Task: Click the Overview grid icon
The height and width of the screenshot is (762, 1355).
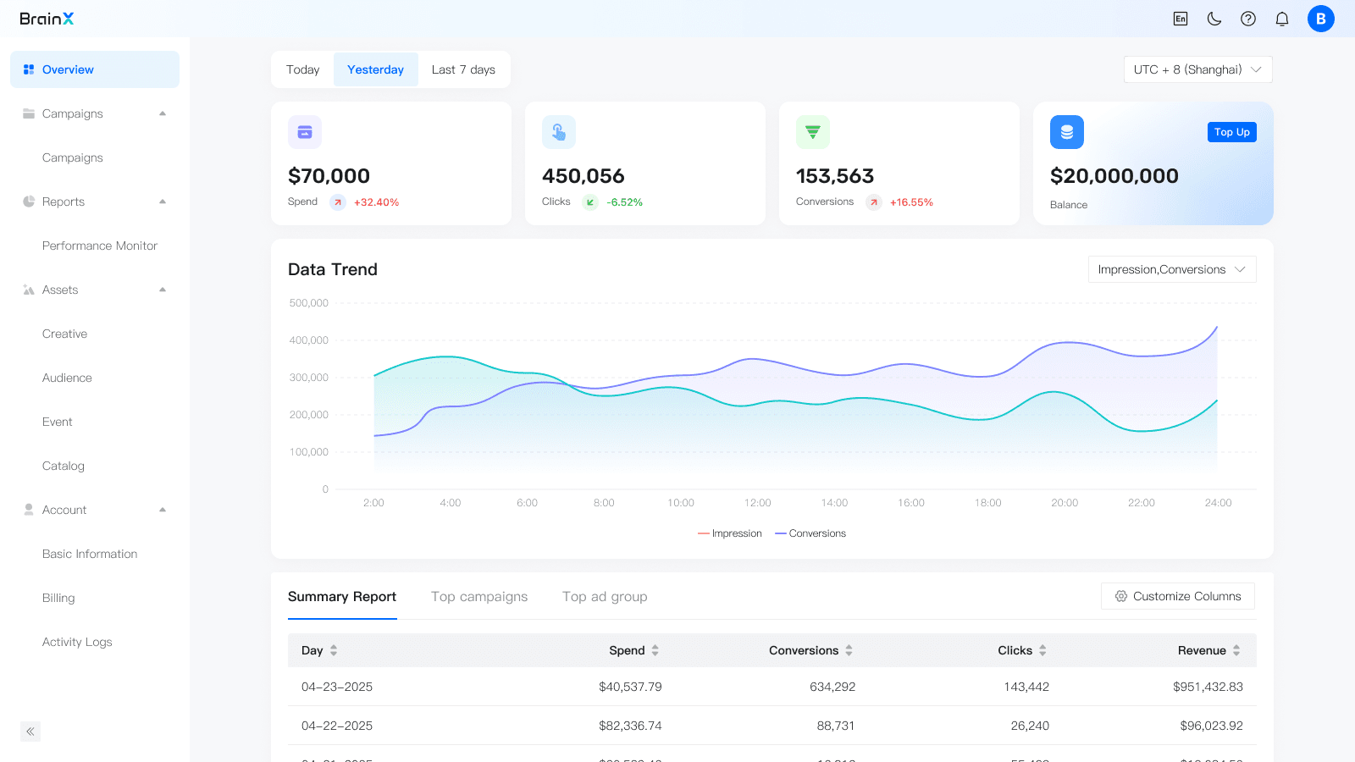Action: (x=29, y=69)
